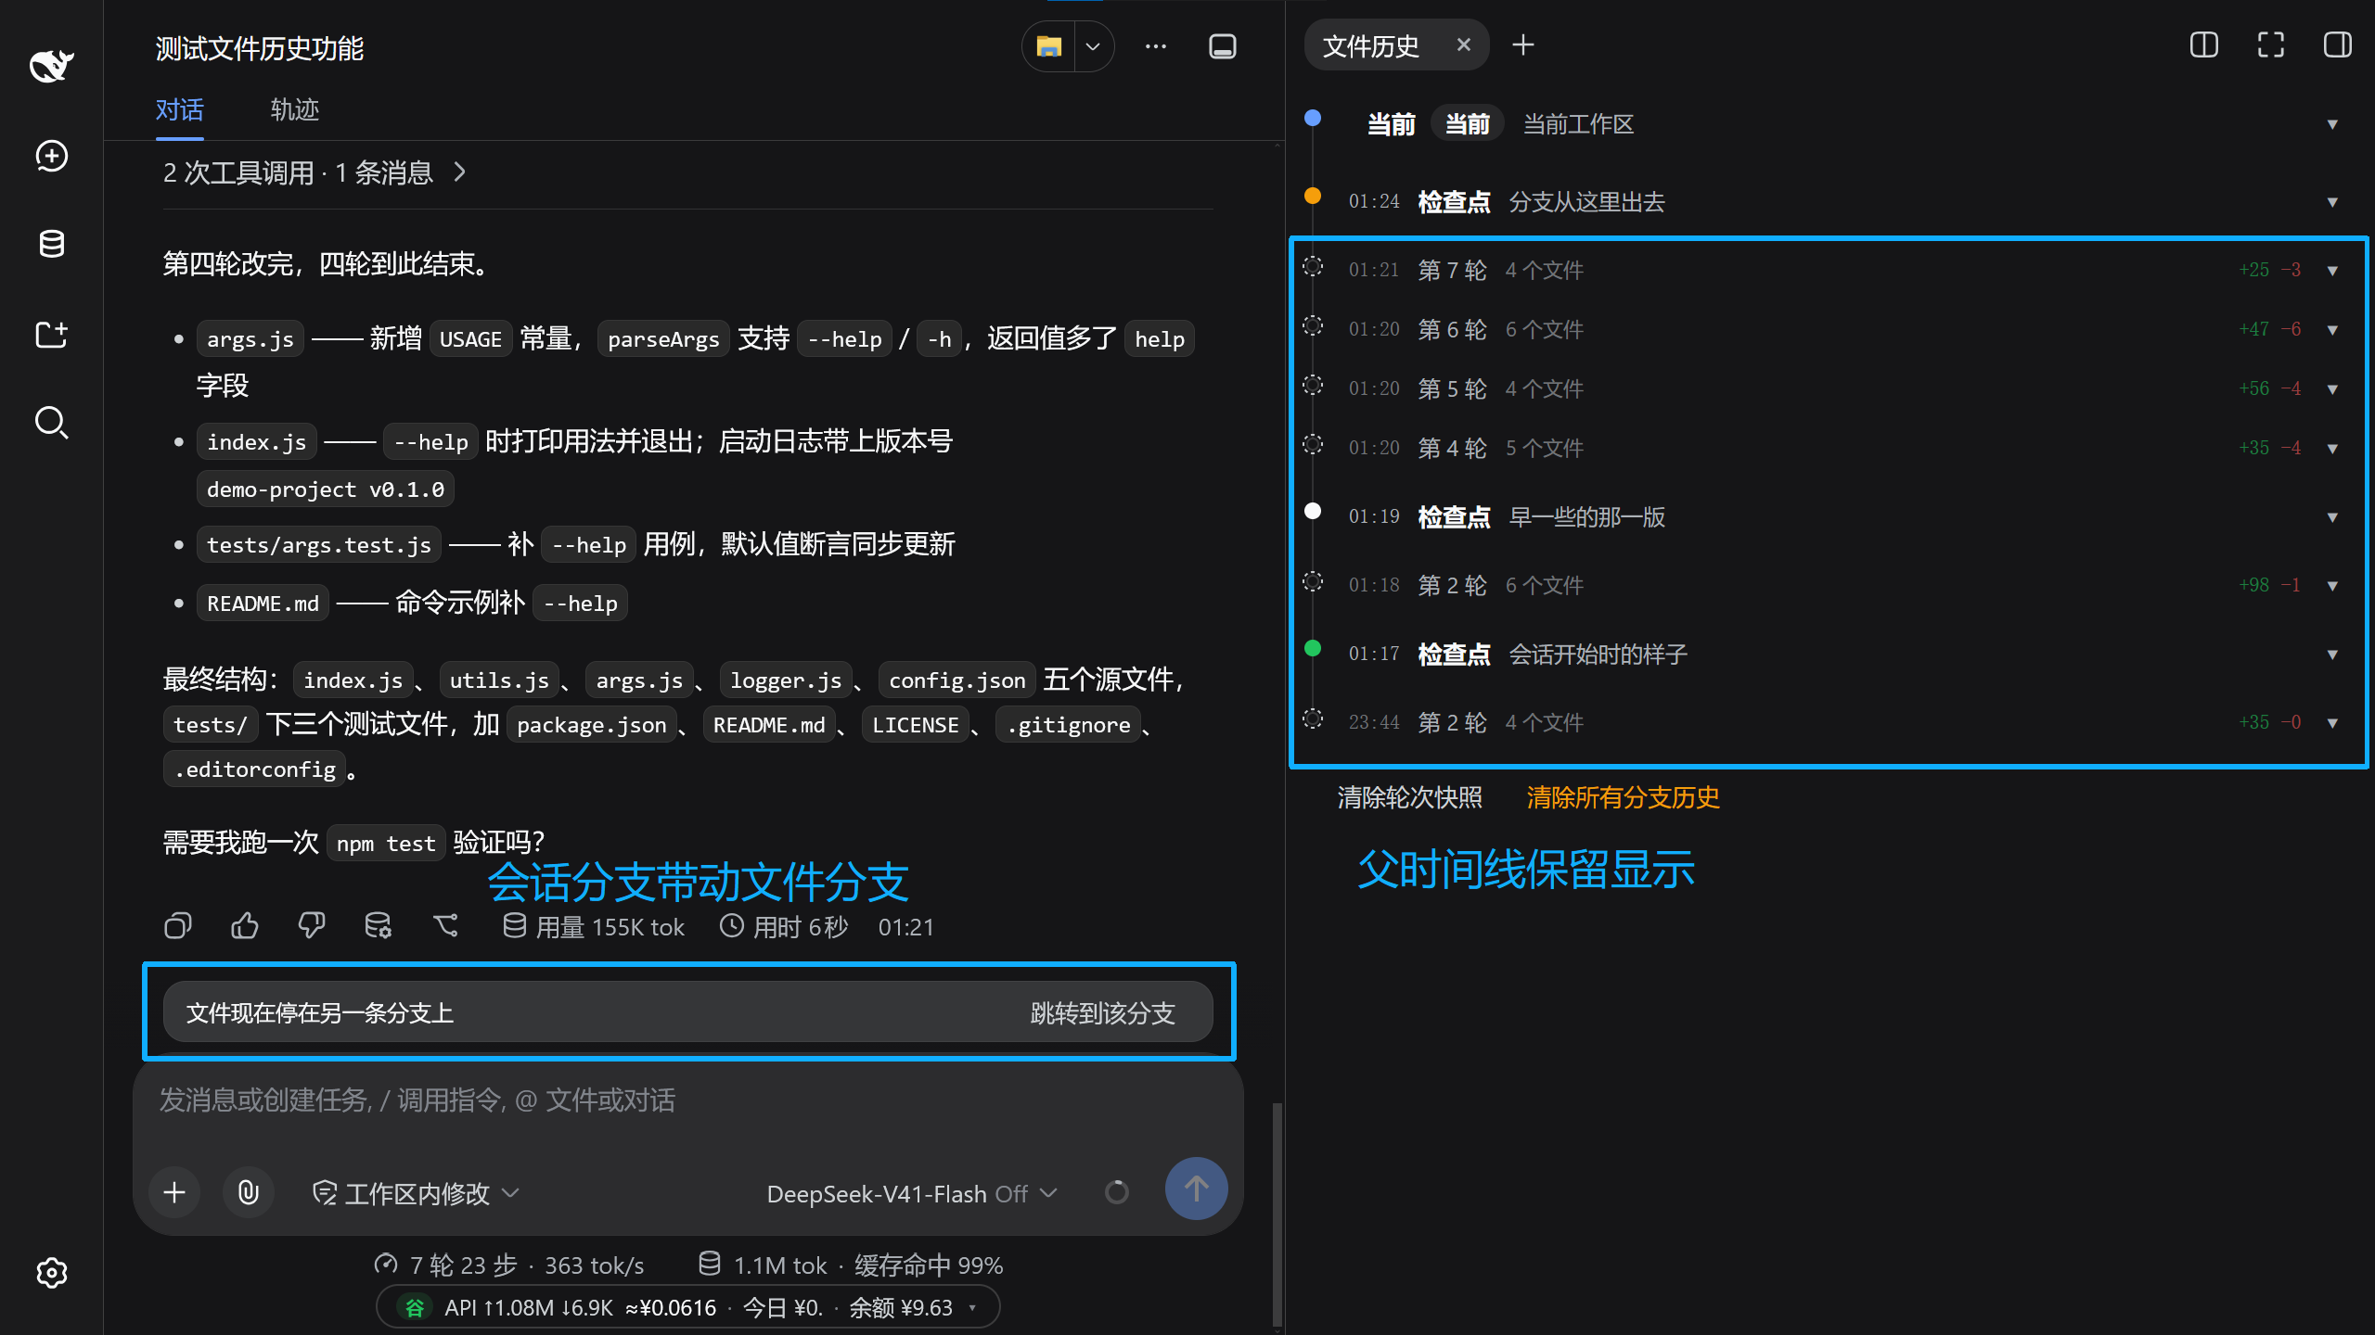Expand the 分支从这里出去 checkpoint arrow
The height and width of the screenshot is (1335, 2375).
point(2332,202)
